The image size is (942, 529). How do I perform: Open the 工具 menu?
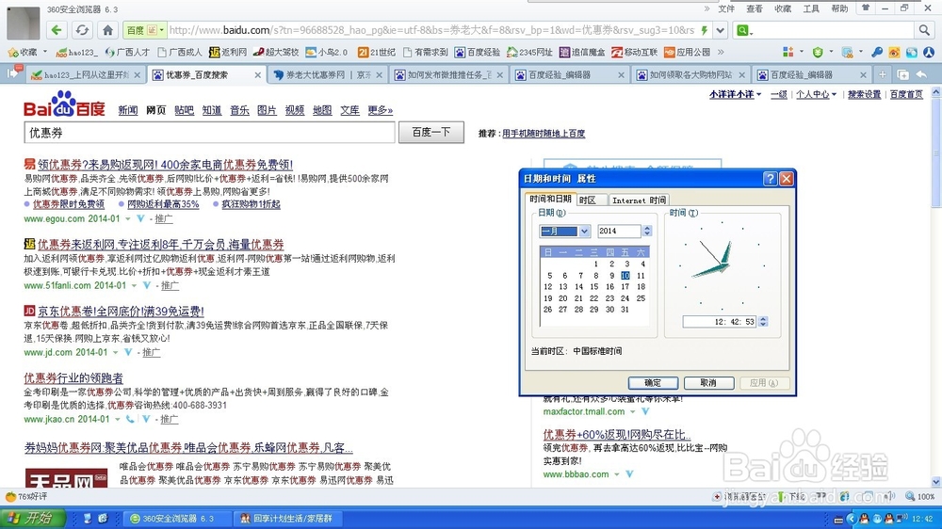coord(811,8)
